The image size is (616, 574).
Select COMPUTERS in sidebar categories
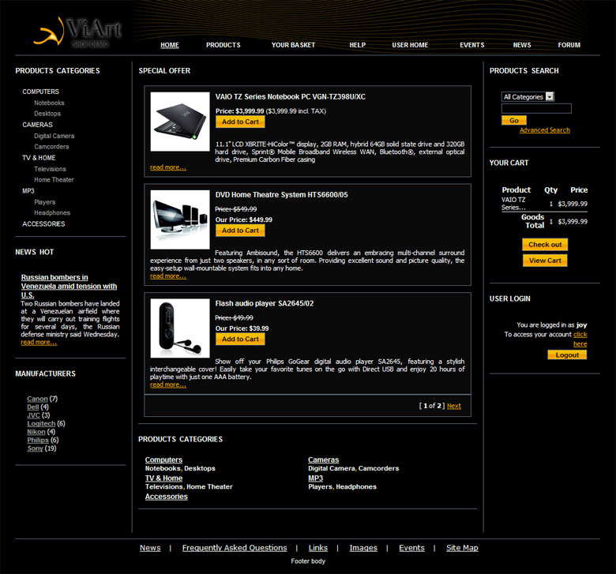point(40,92)
